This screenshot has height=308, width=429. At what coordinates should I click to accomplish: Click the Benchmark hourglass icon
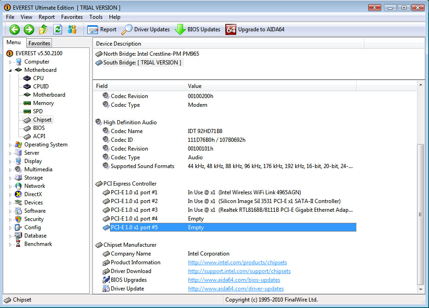coord(18,244)
